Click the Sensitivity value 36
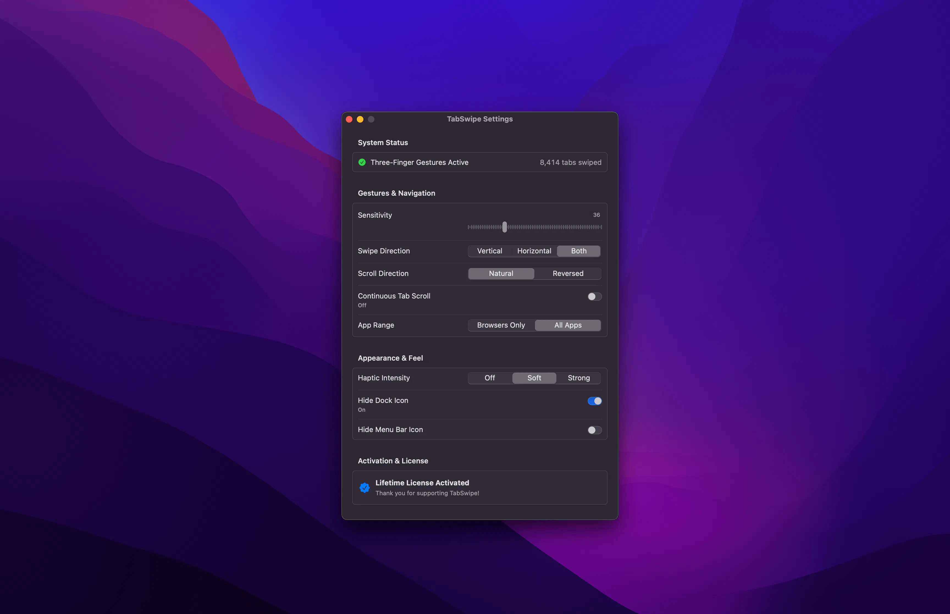The height and width of the screenshot is (614, 950). point(596,215)
